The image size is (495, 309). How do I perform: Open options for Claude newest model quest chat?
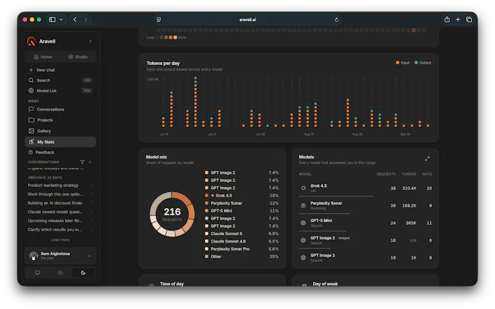(x=92, y=212)
